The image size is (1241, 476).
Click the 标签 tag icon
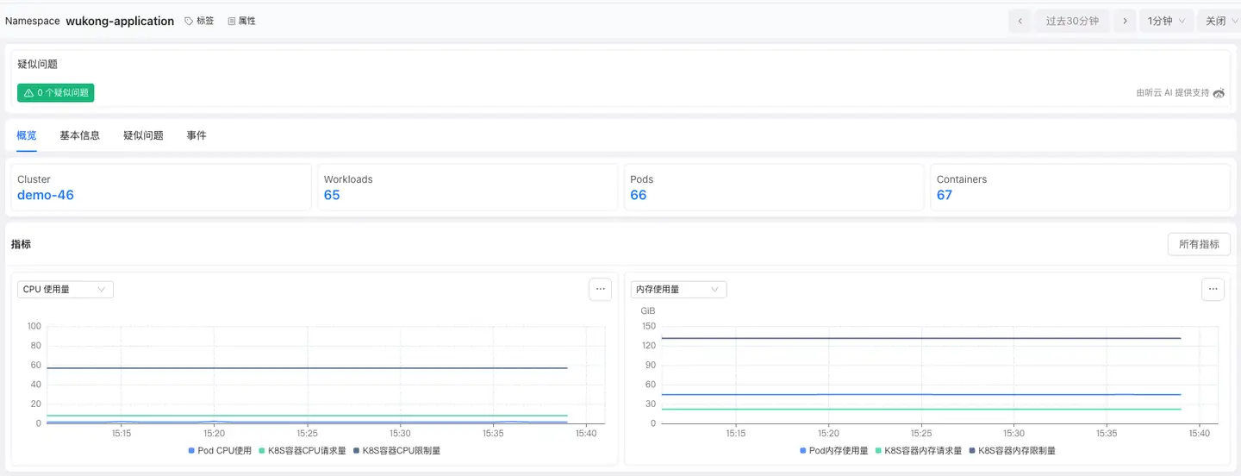tap(190, 21)
